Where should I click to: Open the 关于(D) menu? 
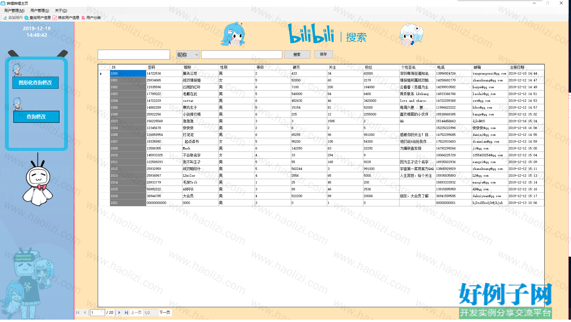click(x=61, y=11)
